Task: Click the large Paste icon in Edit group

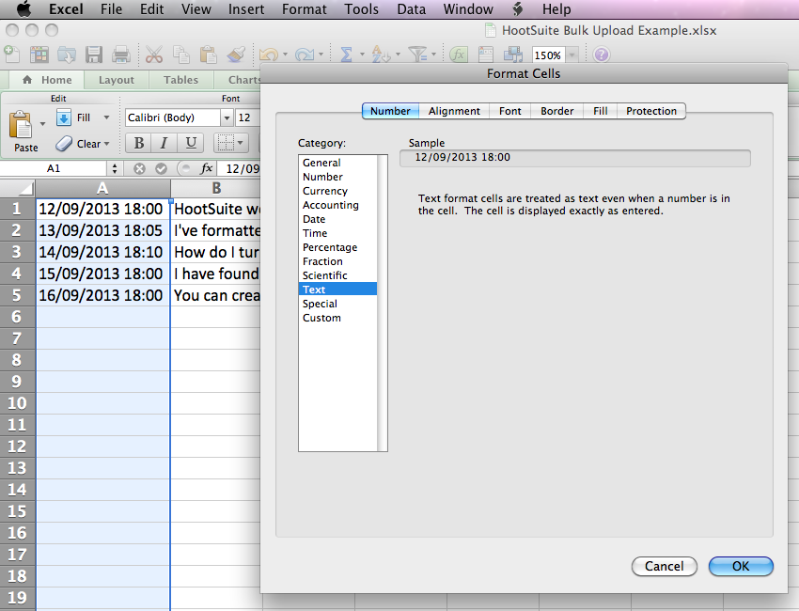Action: 21,124
